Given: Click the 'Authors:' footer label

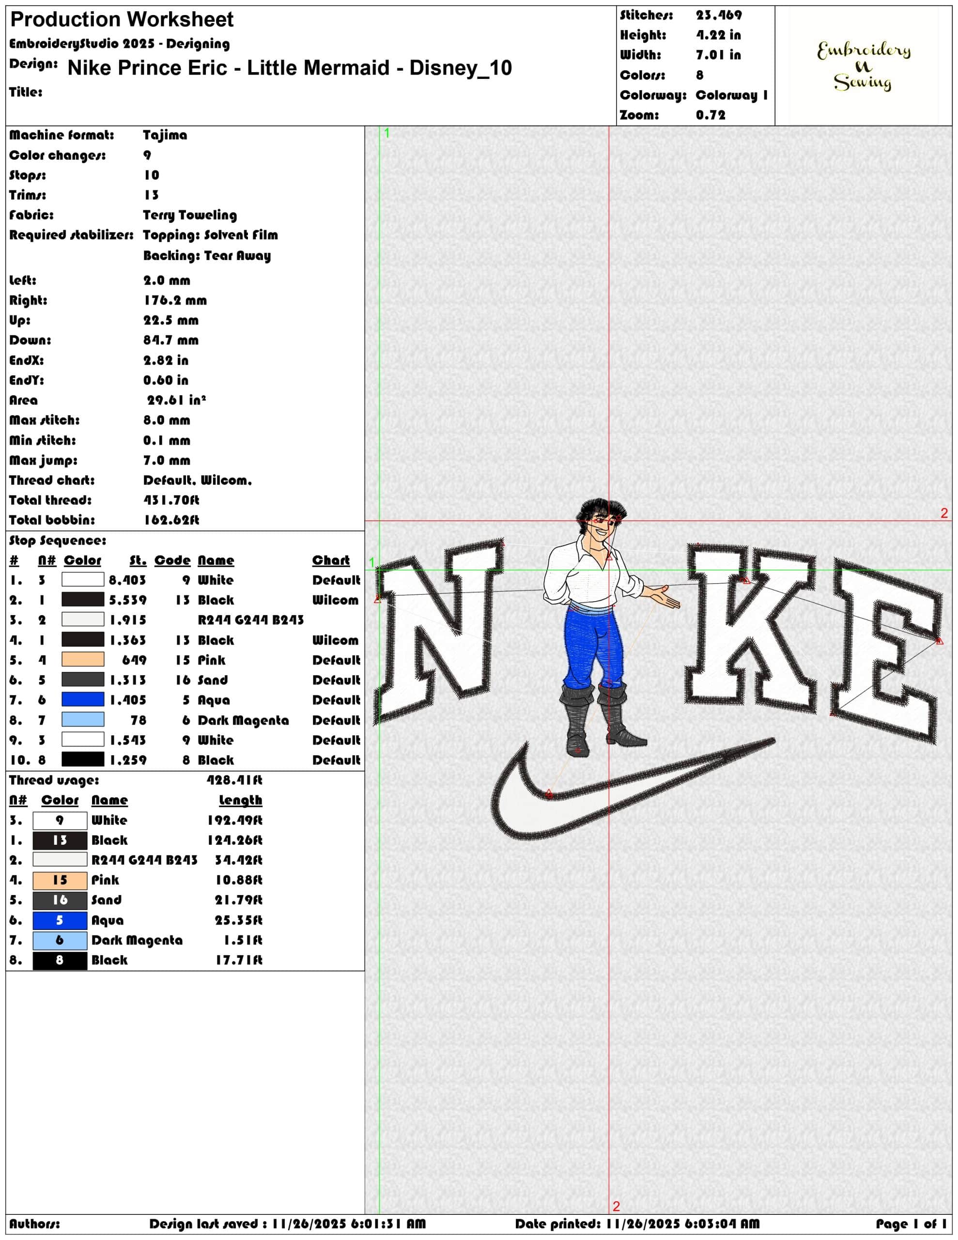Looking at the screenshot, I should [34, 1224].
